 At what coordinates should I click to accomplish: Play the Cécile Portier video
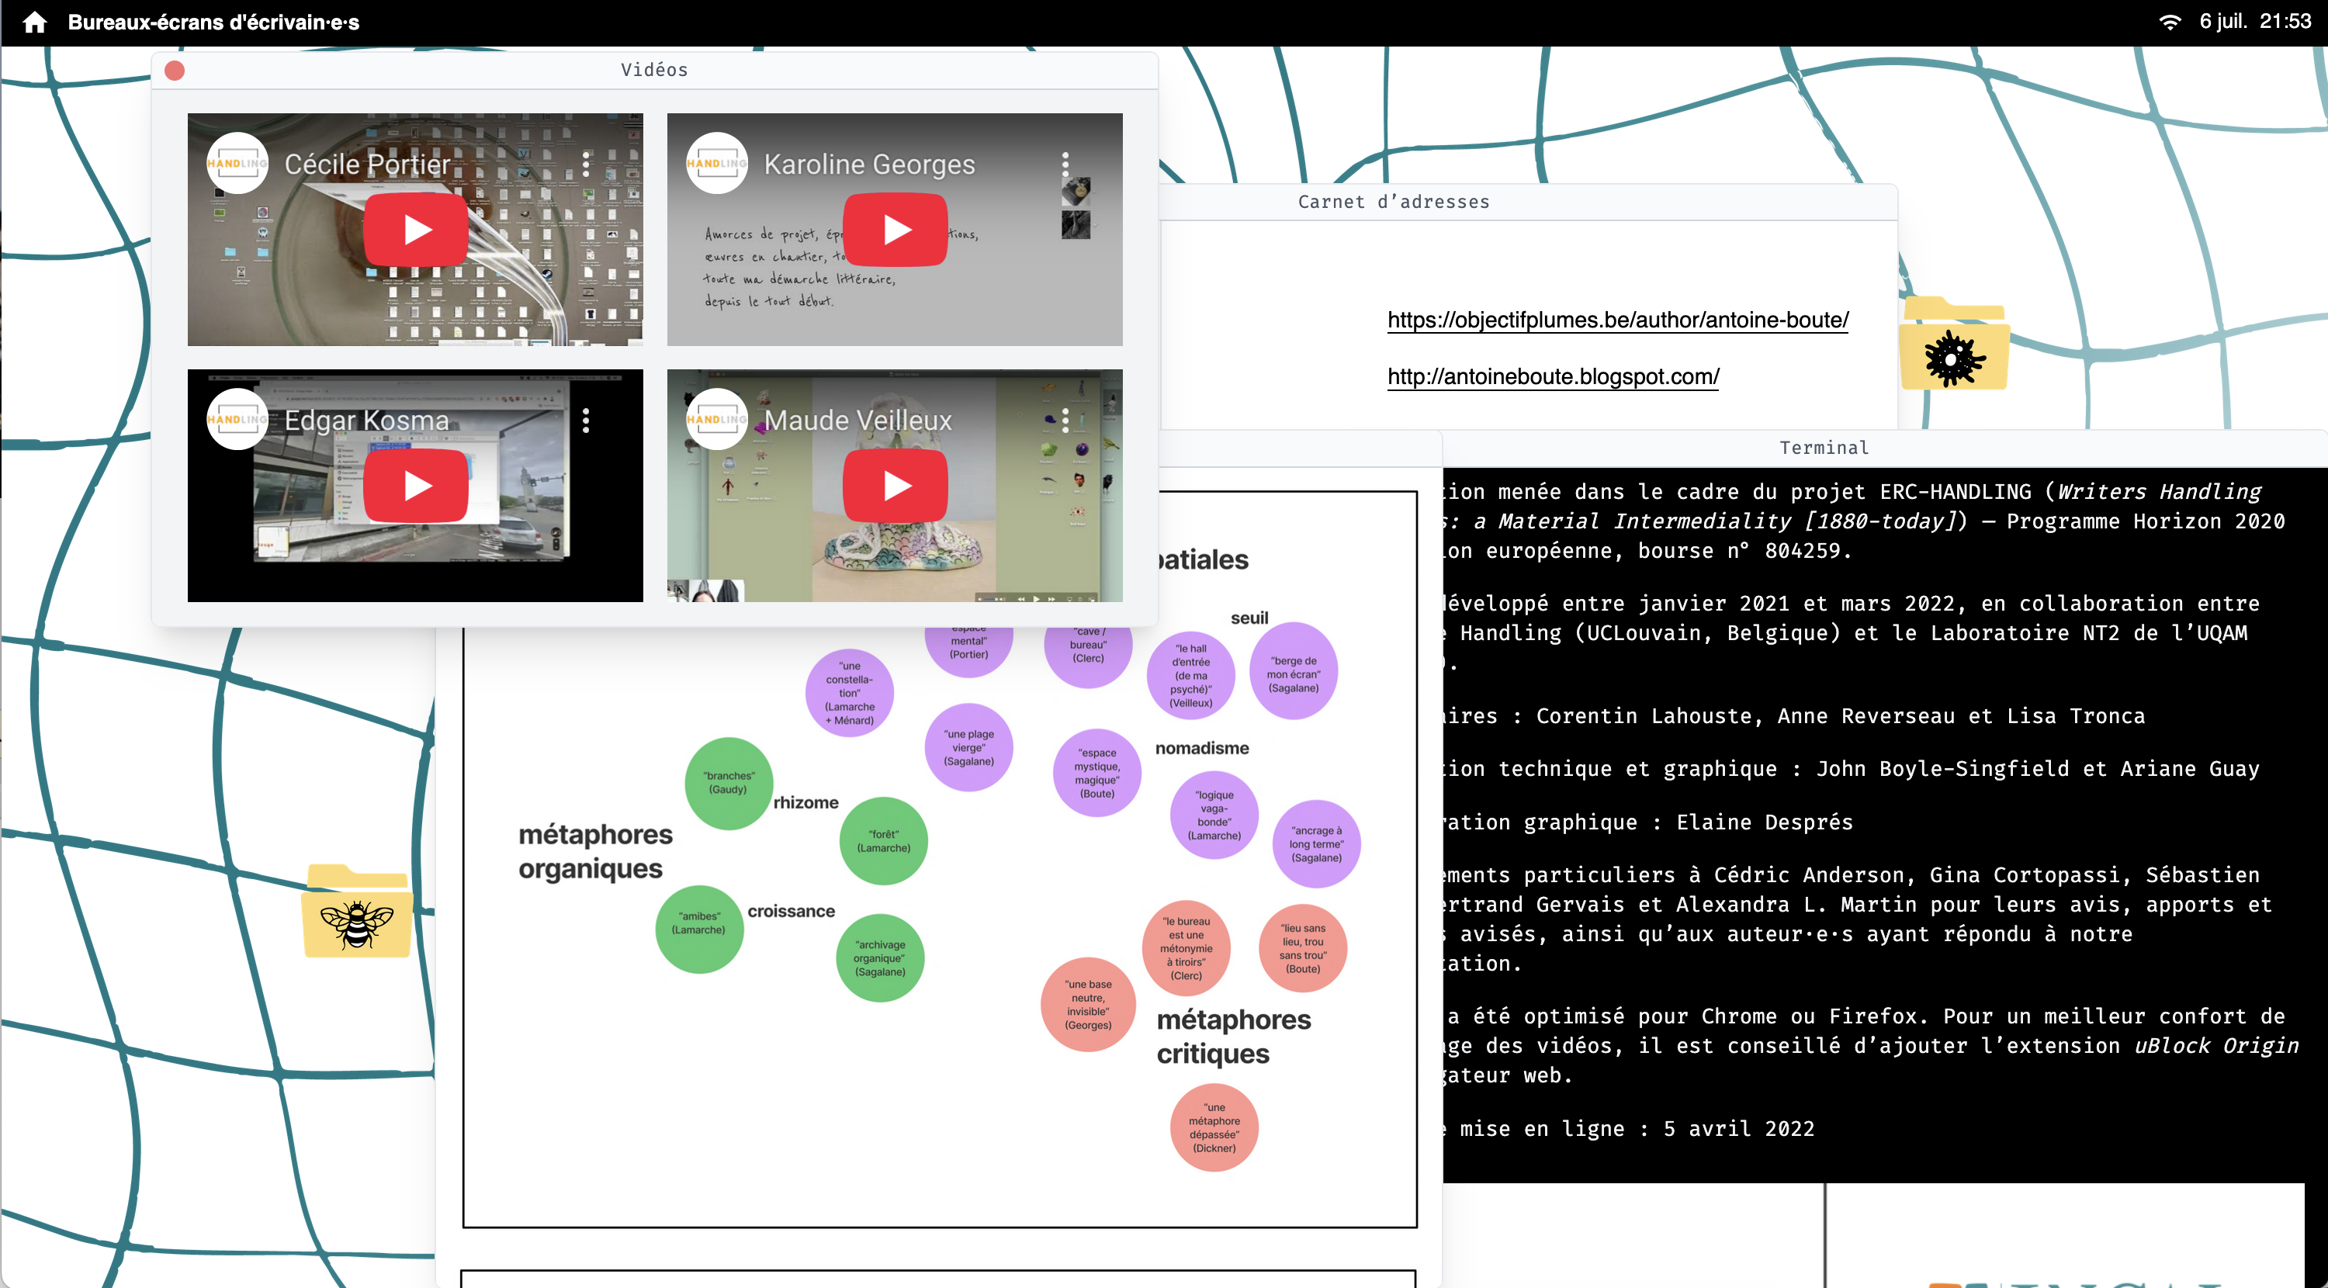coord(416,230)
